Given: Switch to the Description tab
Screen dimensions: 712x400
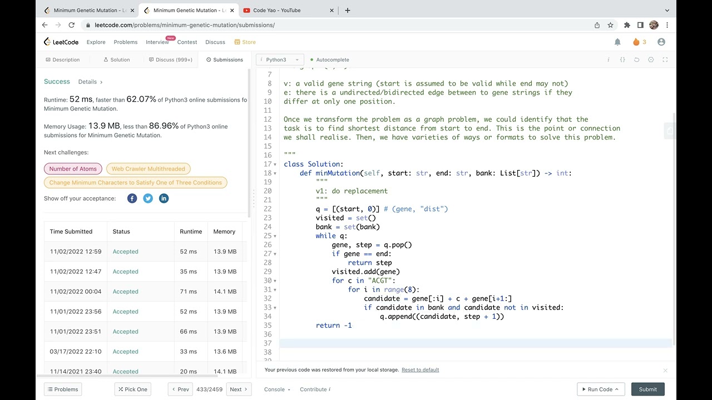Looking at the screenshot, I should pos(62,59).
